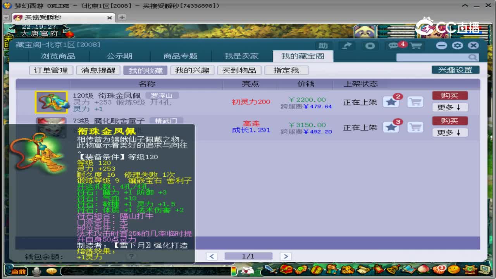
Task: Click the 精武门 server tag
Action: point(166,121)
